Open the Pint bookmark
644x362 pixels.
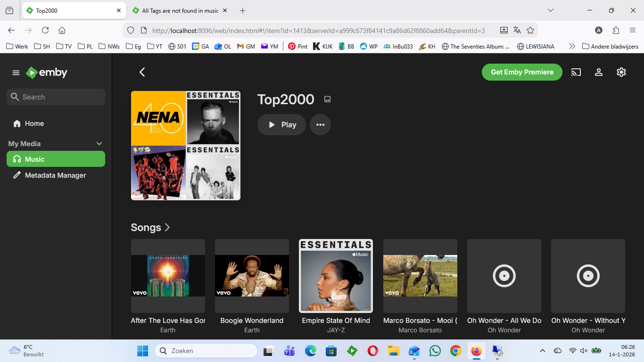click(297, 46)
